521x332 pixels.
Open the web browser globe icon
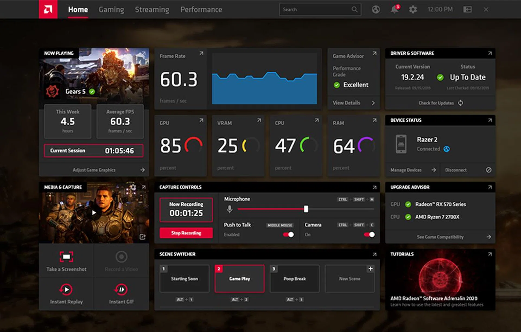tap(376, 9)
